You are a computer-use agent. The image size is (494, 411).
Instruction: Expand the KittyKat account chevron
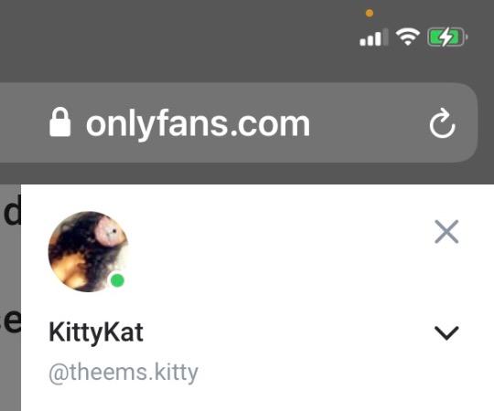tap(446, 333)
